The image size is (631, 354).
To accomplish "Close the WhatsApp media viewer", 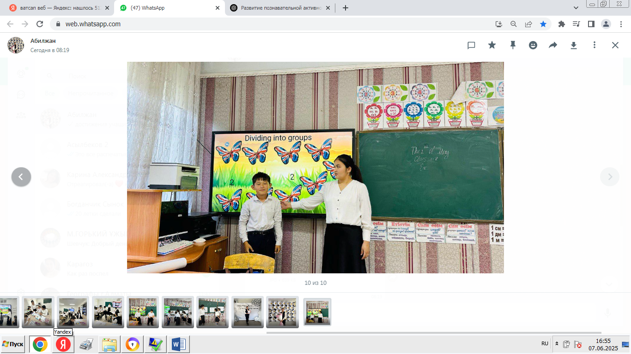I will [x=615, y=45].
